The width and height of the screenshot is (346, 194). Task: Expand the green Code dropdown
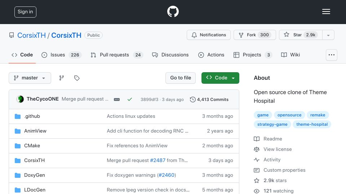pyautogui.click(x=220, y=78)
